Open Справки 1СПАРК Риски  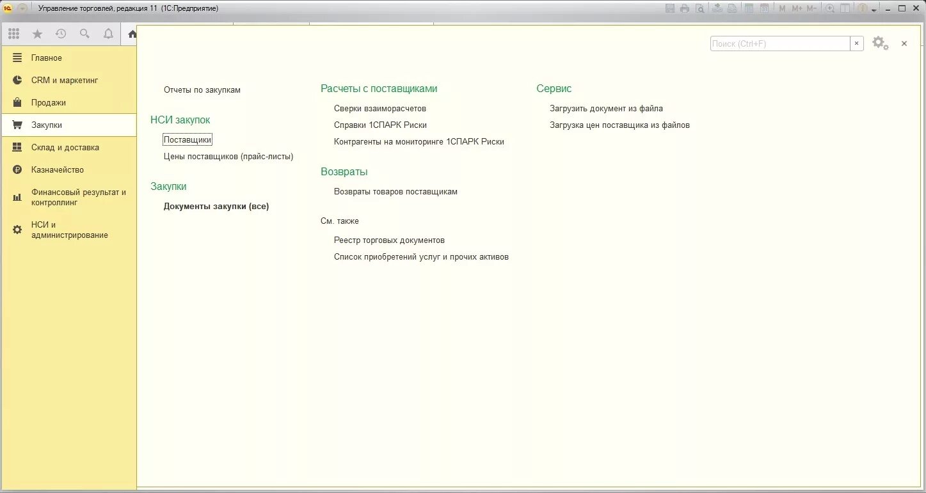(x=380, y=125)
